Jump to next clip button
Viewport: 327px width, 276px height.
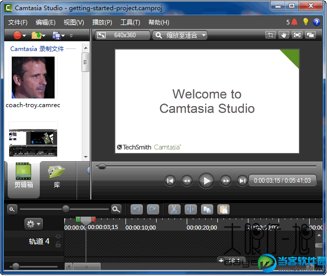click(x=242, y=181)
